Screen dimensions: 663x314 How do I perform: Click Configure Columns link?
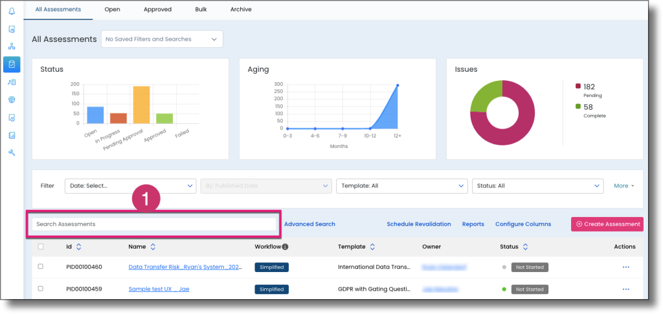[523, 224]
